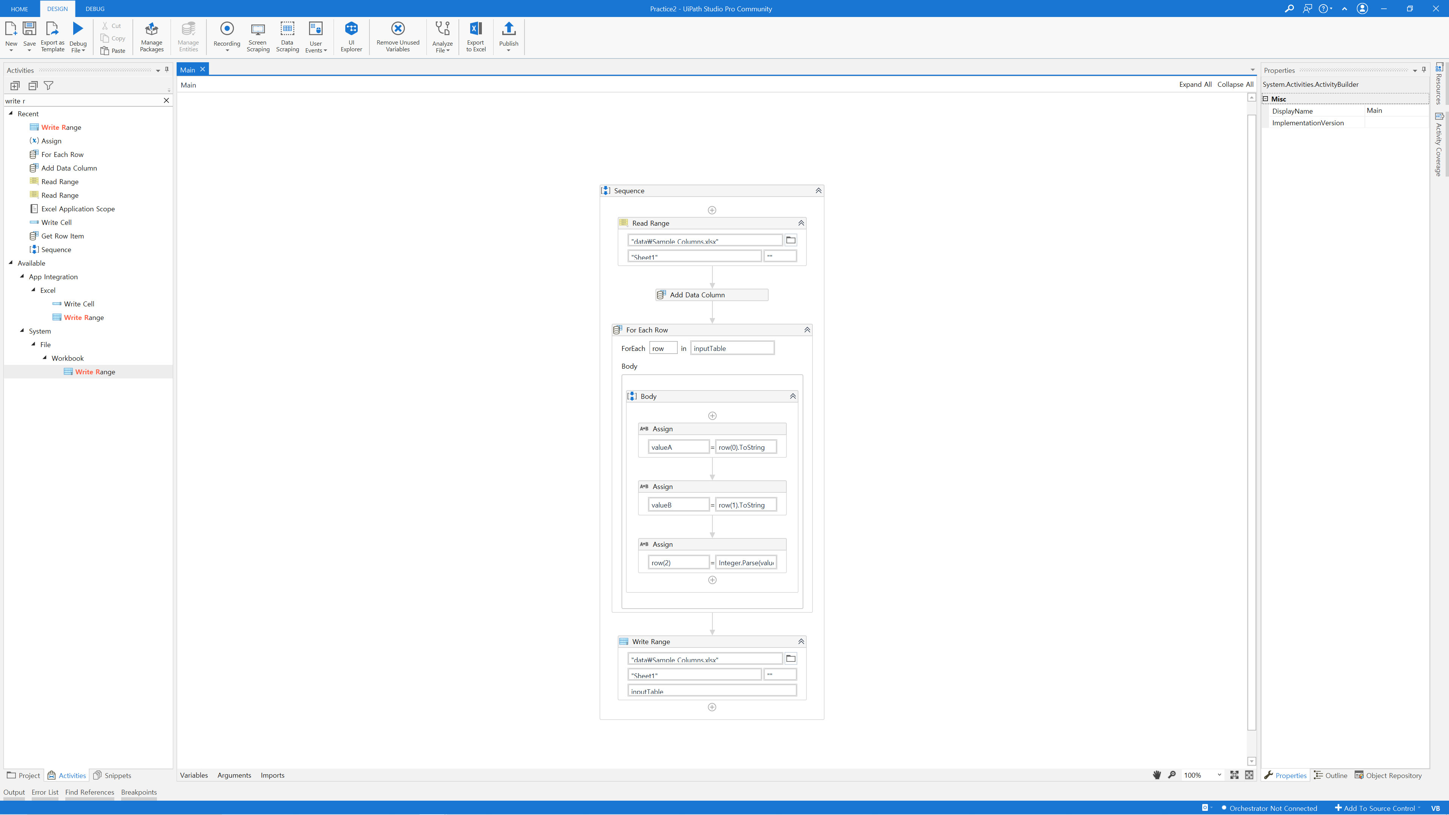Open the zoom percentage dropdown
Viewport: 1449px width, 815px height.
pos(1219,775)
